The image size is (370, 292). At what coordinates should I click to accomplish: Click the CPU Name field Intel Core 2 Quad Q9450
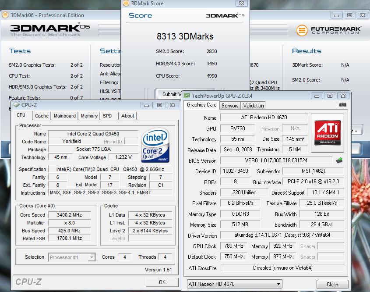[93, 134]
